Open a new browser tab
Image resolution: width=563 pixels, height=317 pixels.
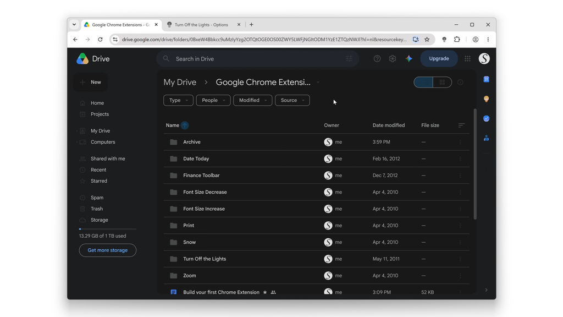[x=251, y=25]
